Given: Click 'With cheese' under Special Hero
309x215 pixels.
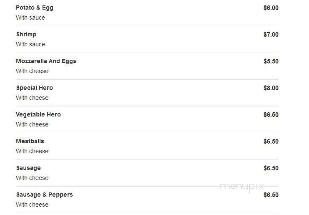Looking at the screenshot, I should (32, 98).
